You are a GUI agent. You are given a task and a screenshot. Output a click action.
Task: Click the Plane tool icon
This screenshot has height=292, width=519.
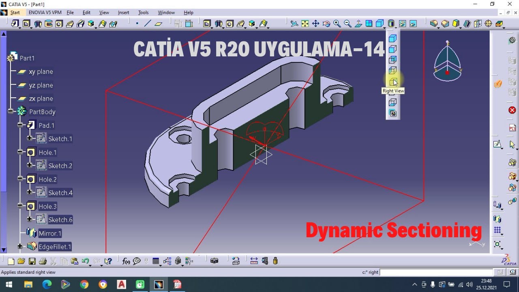click(x=158, y=24)
